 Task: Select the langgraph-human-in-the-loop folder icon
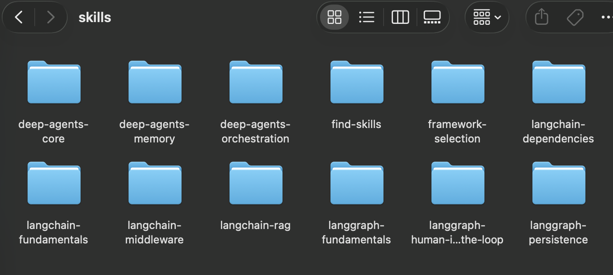coord(457,183)
